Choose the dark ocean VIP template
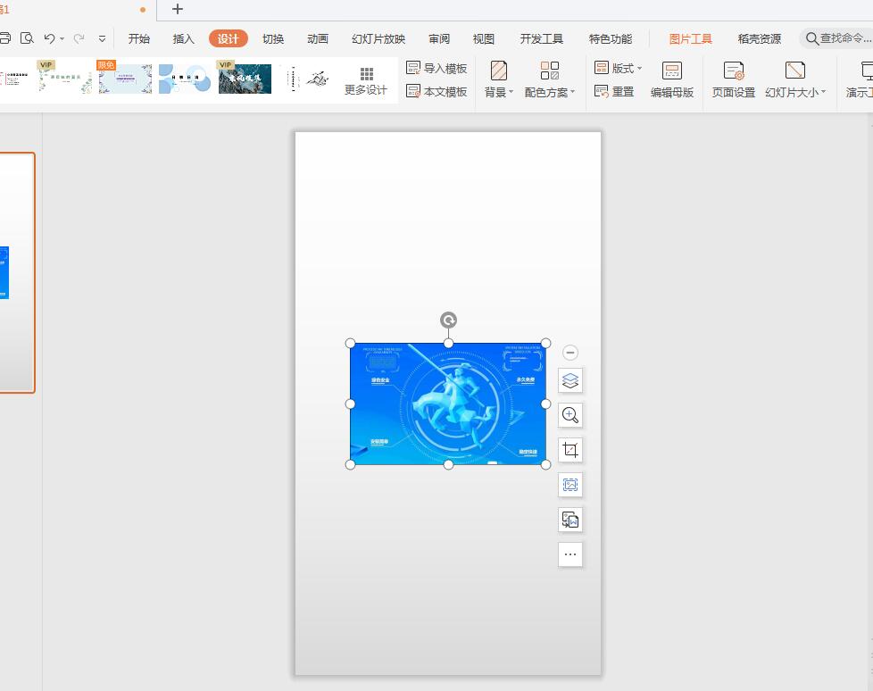The height and width of the screenshot is (691, 873). point(245,79)
